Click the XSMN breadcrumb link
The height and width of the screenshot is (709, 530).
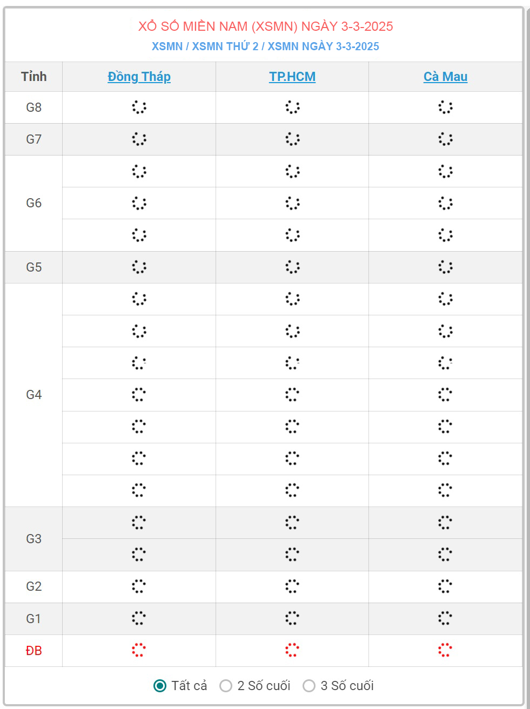167,46
